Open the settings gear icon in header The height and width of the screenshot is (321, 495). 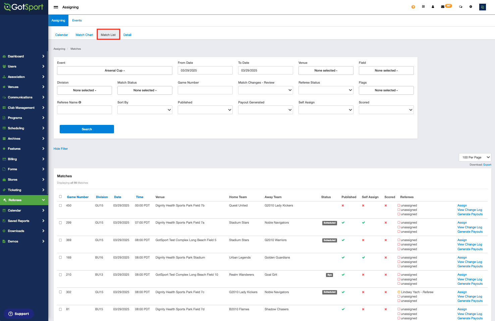[x=471, y=7]
